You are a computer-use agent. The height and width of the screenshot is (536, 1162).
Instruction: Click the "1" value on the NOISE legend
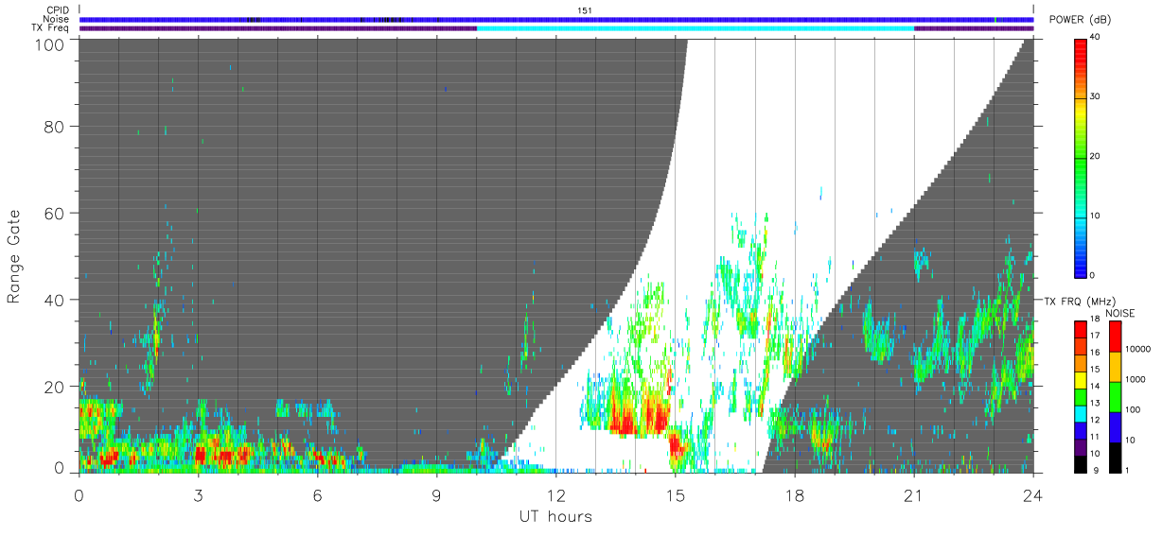[1127, 470]
